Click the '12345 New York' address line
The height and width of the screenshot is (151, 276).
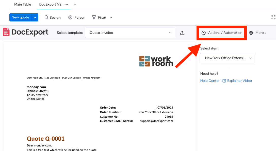point(37,95)
